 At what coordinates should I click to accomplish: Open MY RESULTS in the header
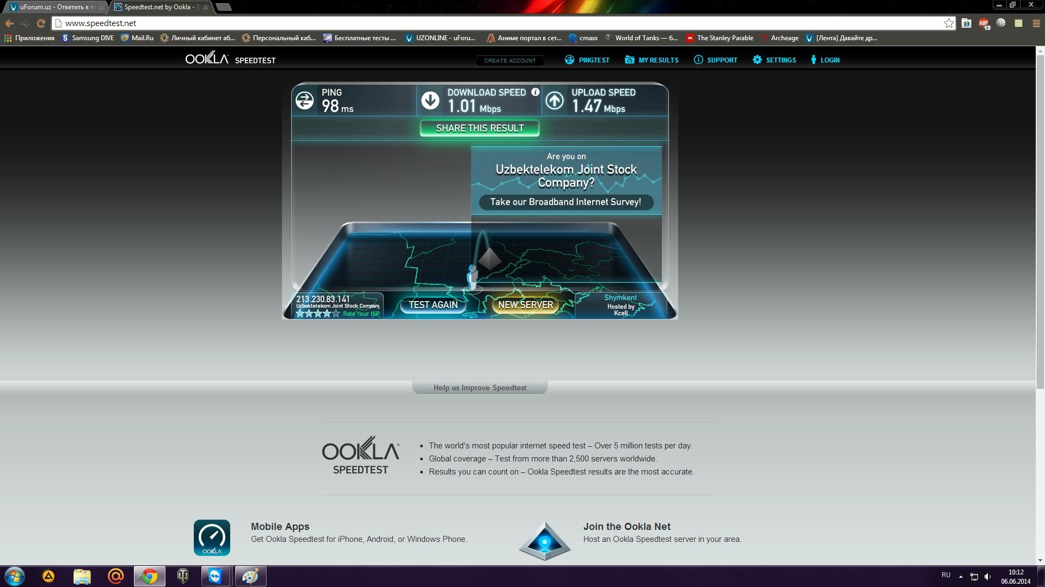click(652, 60)
